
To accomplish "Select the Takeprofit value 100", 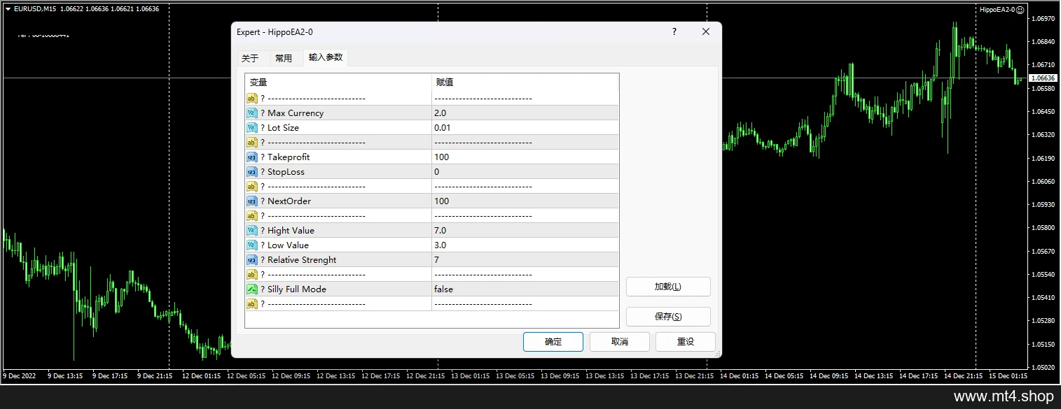I will (x=525, y=157).
